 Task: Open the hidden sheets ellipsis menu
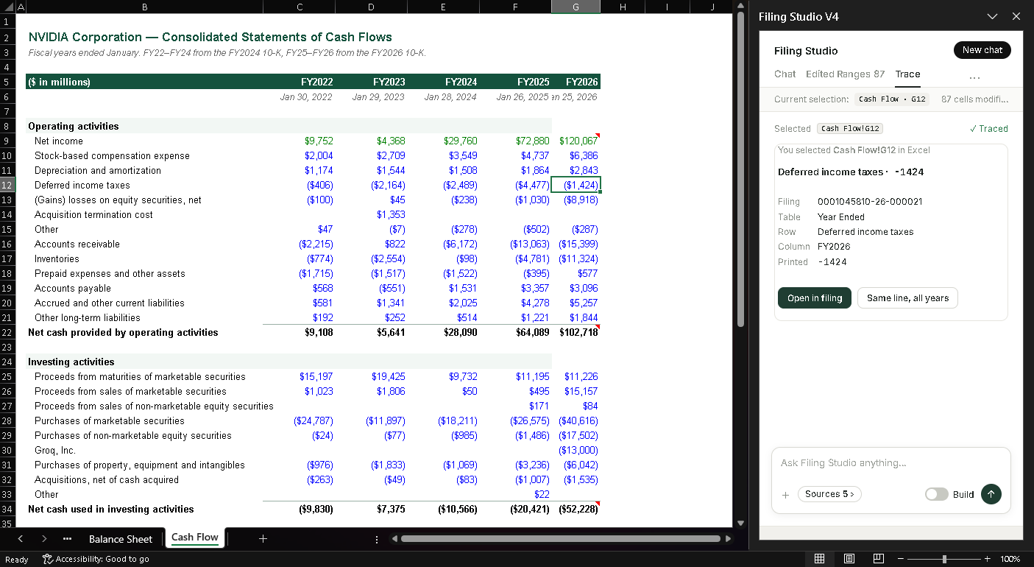pyautogui.click(x=67, y=539)
